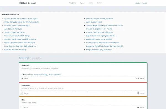Open topic Dijital Dünyada Güçlü Bir Kimlik İnşa Edin

click(22, 22)
